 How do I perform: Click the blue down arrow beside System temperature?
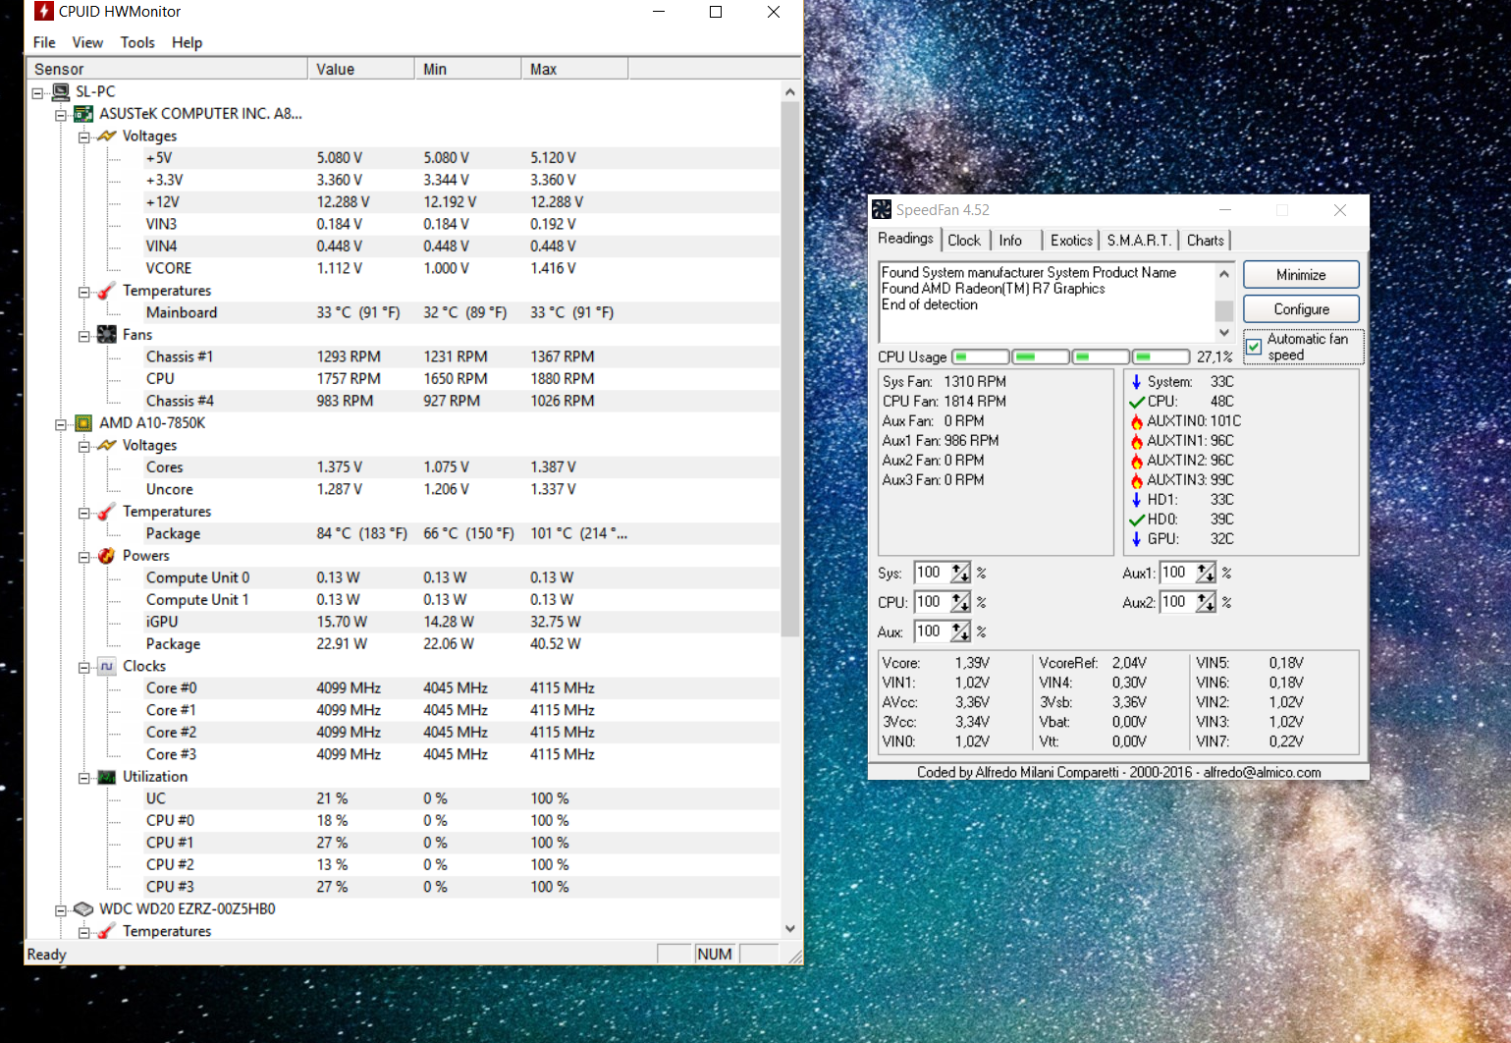point(1136,382)
